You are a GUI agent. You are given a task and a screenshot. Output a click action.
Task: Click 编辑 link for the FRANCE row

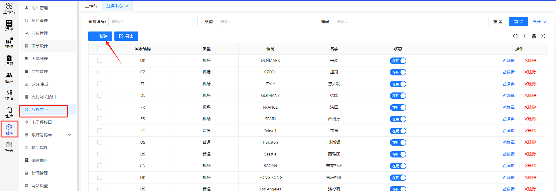tap(509, 107)
